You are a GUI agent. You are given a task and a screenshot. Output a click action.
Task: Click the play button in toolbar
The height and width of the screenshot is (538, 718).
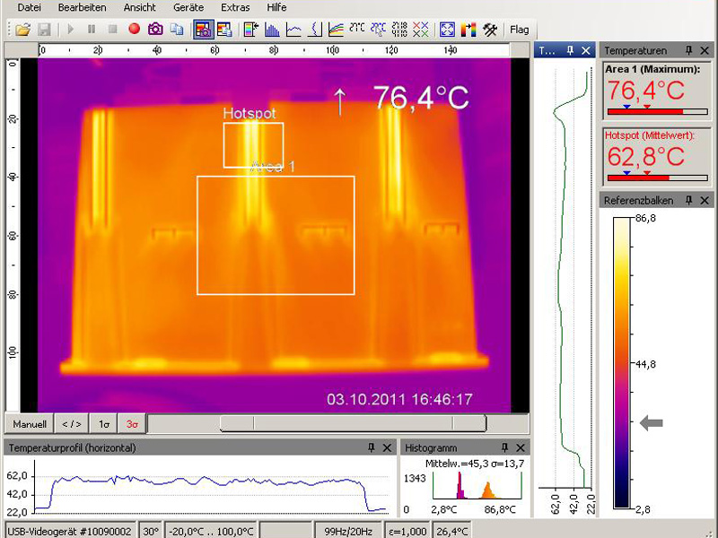tap(71, 30)
